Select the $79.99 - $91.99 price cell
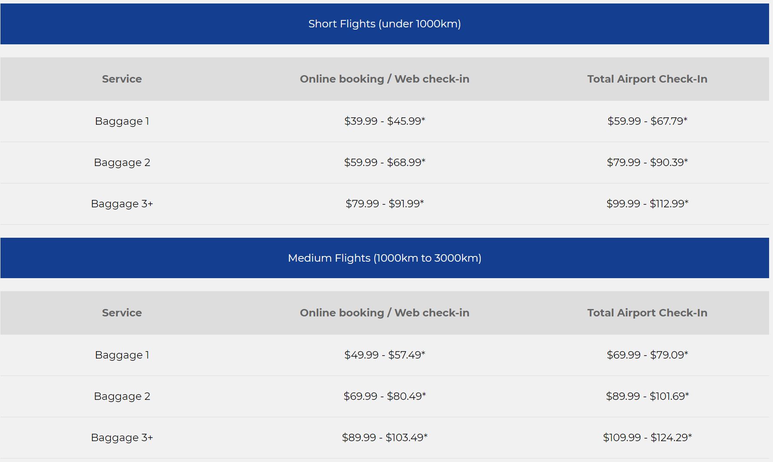This screenshot has height=462, width=773. 384,204
